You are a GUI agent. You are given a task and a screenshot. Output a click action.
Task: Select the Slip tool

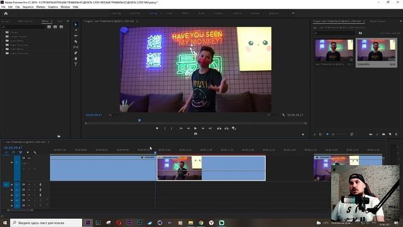76,47
